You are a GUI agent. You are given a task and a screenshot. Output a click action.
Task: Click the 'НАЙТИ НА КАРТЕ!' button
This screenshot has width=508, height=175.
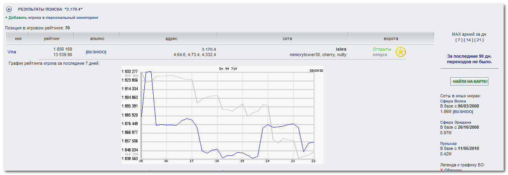coord(469,82)
